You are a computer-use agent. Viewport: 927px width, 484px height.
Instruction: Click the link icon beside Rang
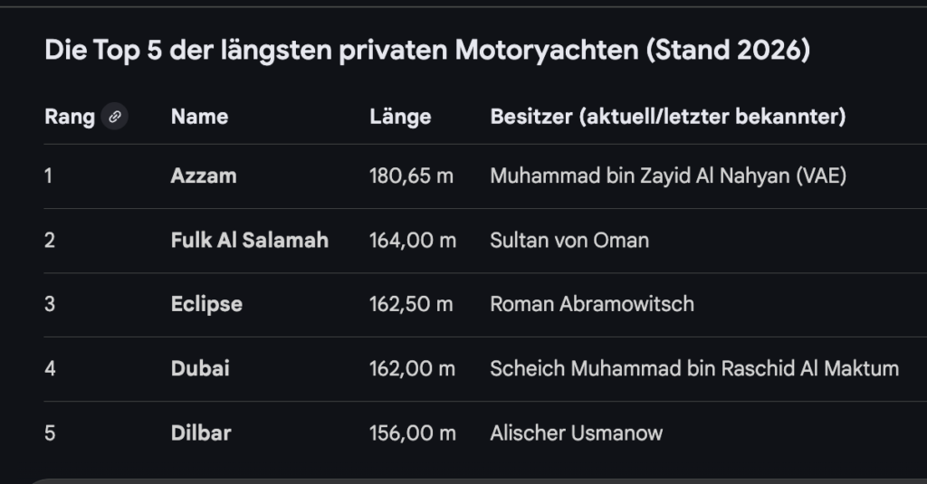(x=114, y=117)
